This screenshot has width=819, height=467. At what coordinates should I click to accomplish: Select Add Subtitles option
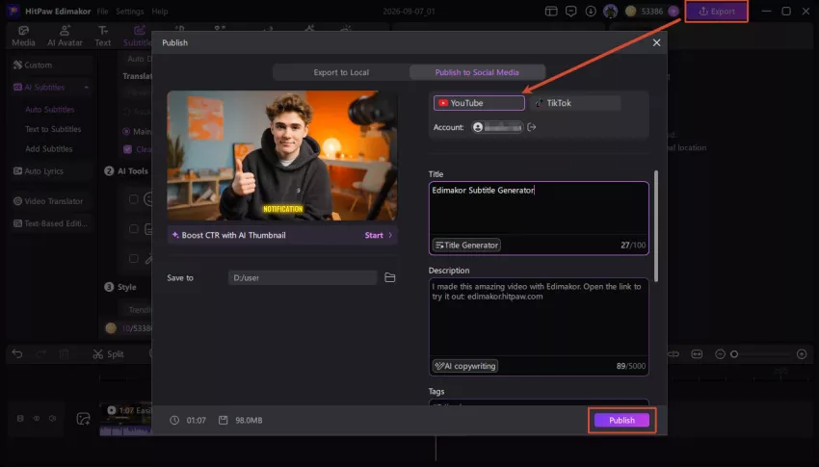48,148
